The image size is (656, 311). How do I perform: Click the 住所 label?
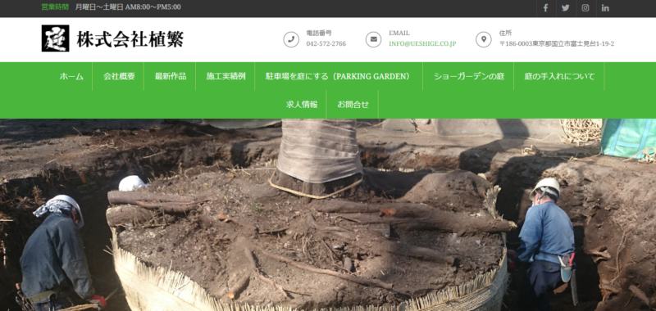tap(505, 33)
